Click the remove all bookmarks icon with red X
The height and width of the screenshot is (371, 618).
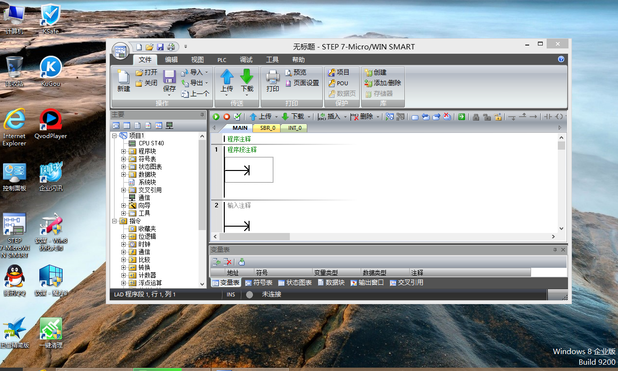coord(447,117)
